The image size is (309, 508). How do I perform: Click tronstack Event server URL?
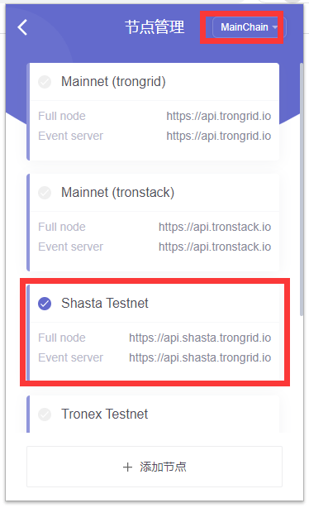(215, 247)
